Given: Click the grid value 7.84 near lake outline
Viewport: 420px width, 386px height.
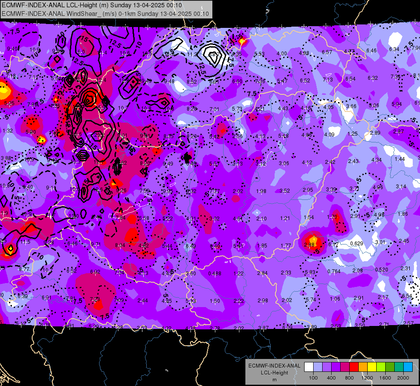Looking at the screenshot, I should [x=121, y=217].
